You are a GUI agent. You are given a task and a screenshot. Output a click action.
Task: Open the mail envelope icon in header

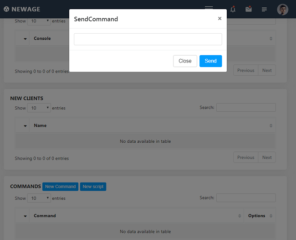click(248, 9)
